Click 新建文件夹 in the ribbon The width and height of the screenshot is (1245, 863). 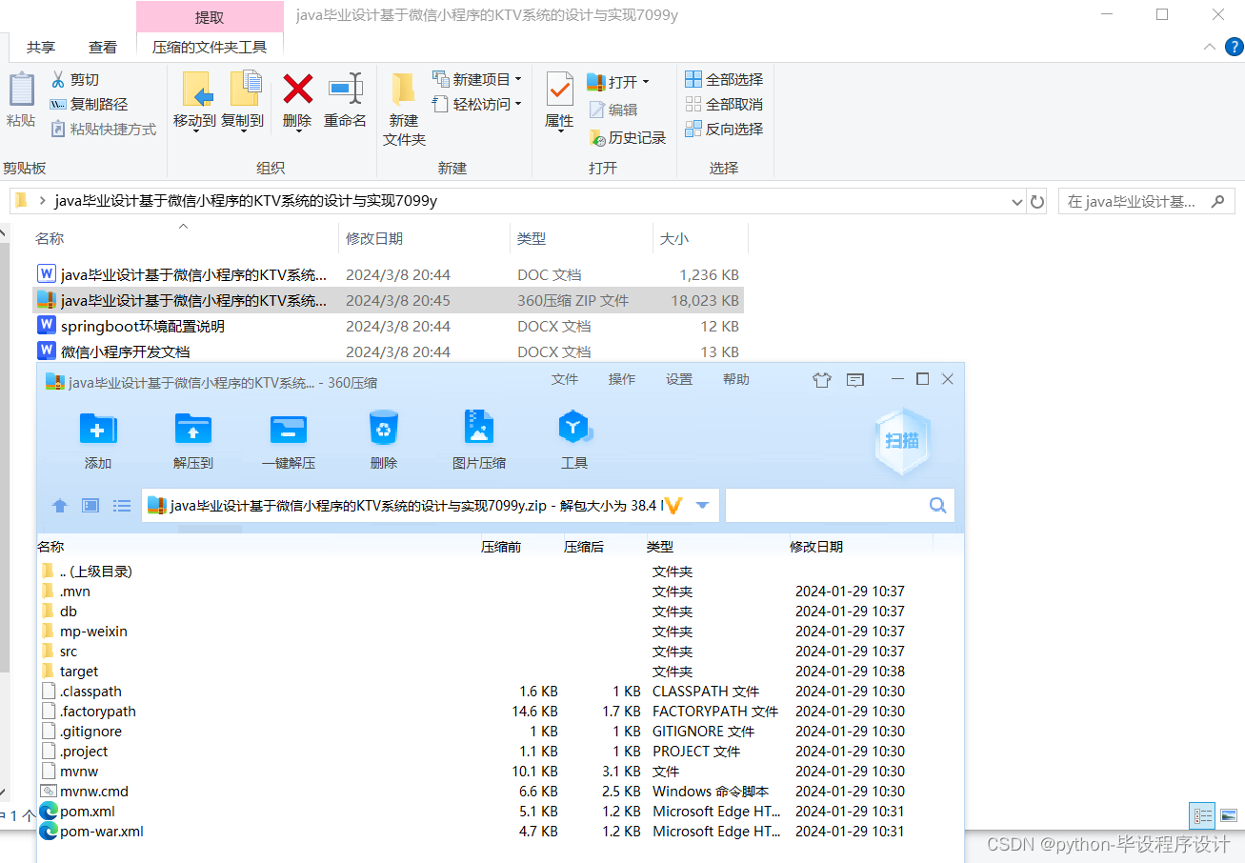(x=404, y=109)
